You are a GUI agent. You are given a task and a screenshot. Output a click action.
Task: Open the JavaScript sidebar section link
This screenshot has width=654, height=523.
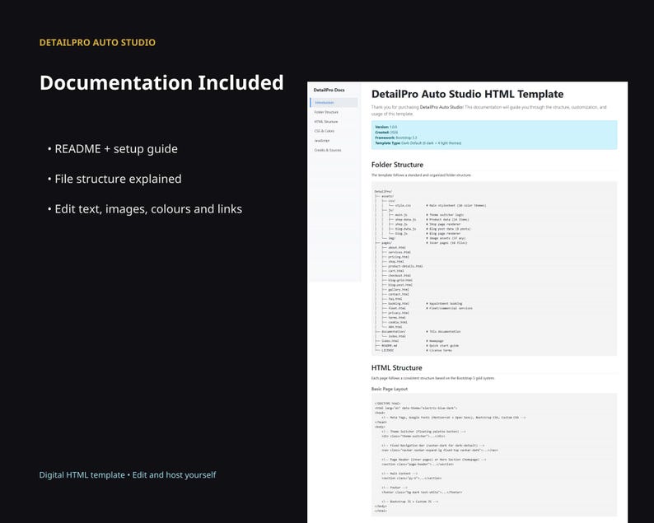pyautogui.click(x=322, y=141)
